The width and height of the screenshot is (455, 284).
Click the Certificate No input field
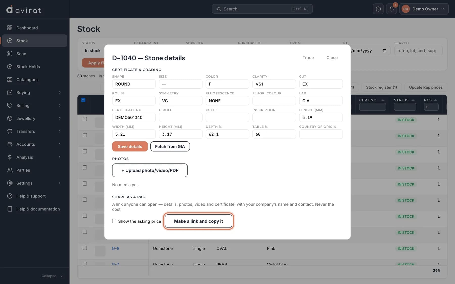tap(134, 117)
